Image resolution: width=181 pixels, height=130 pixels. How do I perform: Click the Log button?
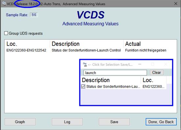coord(67,122)
